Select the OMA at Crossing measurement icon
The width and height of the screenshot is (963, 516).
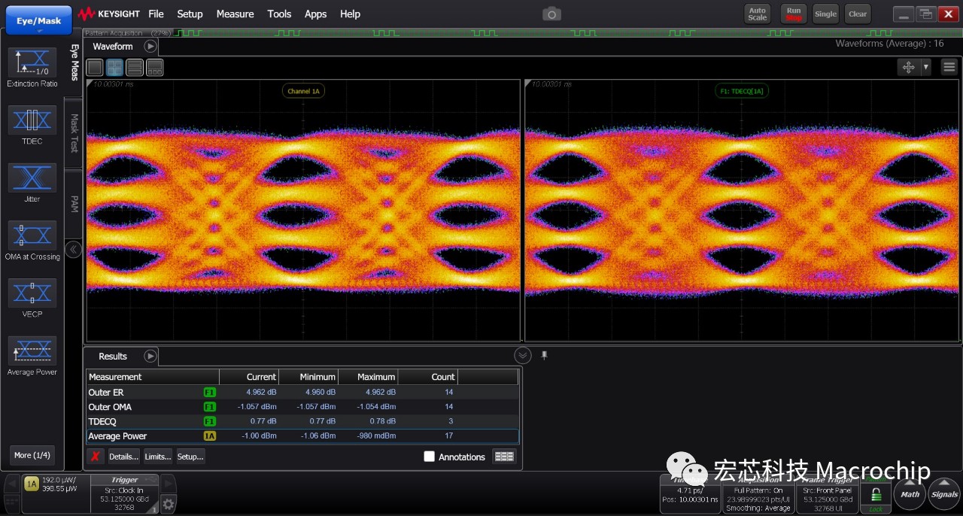click(32, 235)
